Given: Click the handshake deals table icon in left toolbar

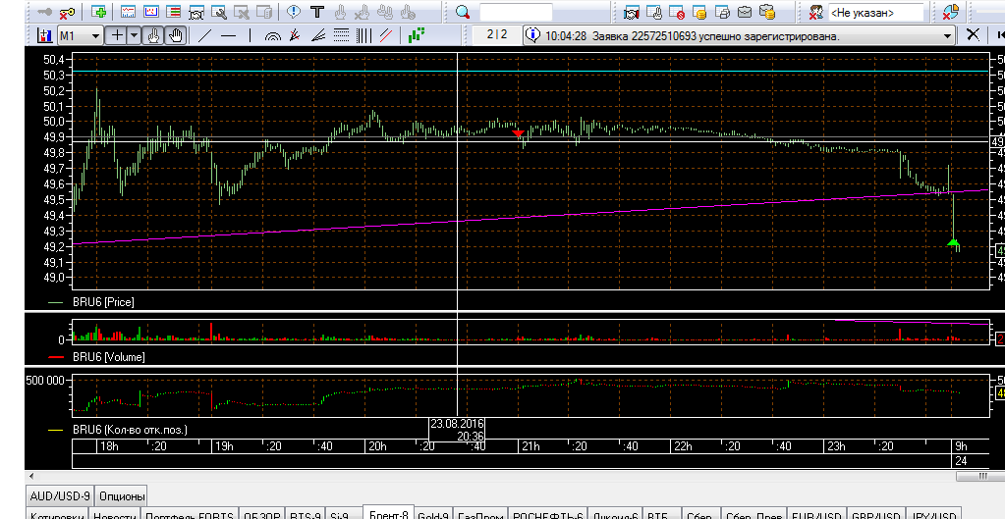Looking at the screenshot, I should (x=196, y=12).
